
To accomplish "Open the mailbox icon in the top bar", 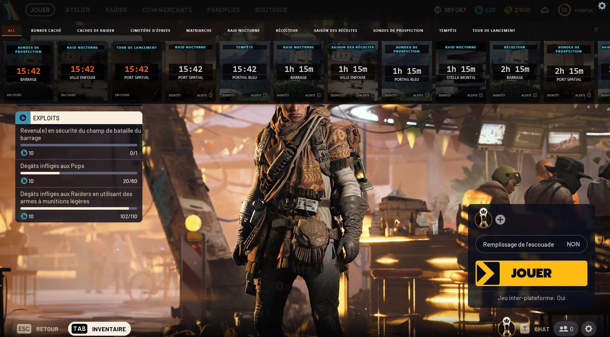I will [545, 10].
